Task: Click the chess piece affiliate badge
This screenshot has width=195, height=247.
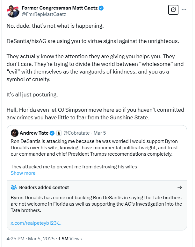Action: tap(59, 133)
